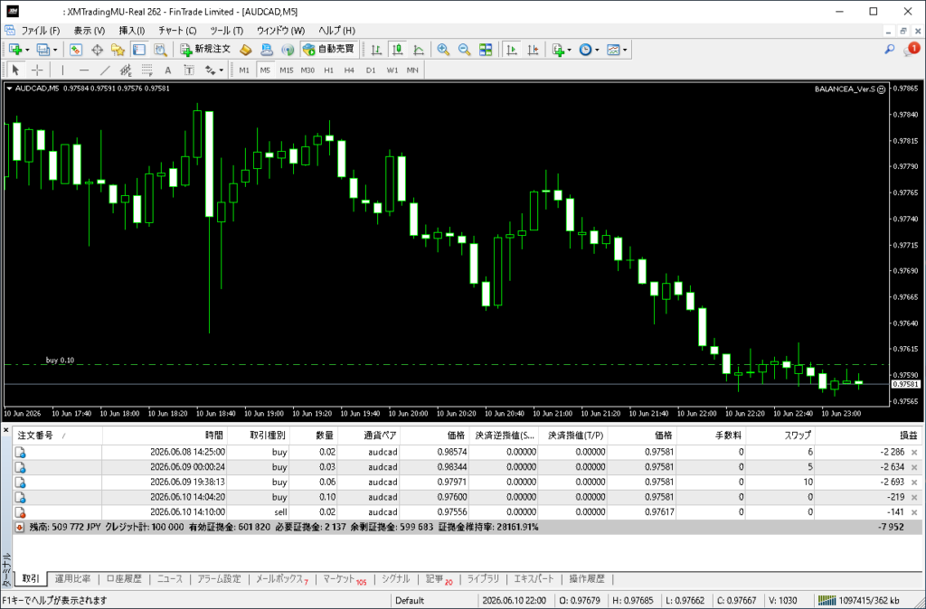Sort orders by the 注文番号 column header
The width and height of the screenshot is (926, 609).
(57, 436)
